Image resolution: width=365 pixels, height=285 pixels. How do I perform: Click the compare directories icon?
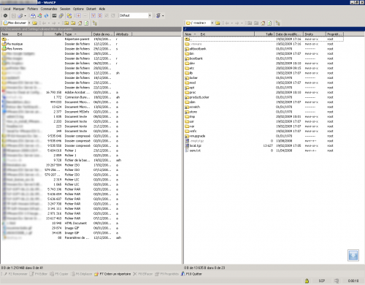coord(33,15)
